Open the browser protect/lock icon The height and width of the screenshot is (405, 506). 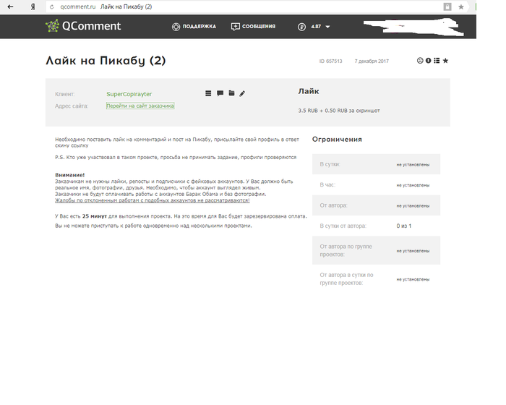pos(447,7)
